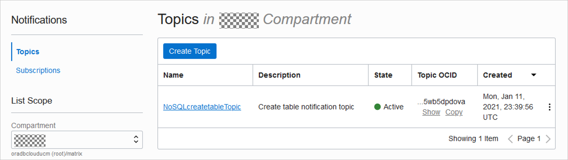This screenshot has width=568, height=160.
Task: Click the Topic OCID column header
Action: pos(437,75)
